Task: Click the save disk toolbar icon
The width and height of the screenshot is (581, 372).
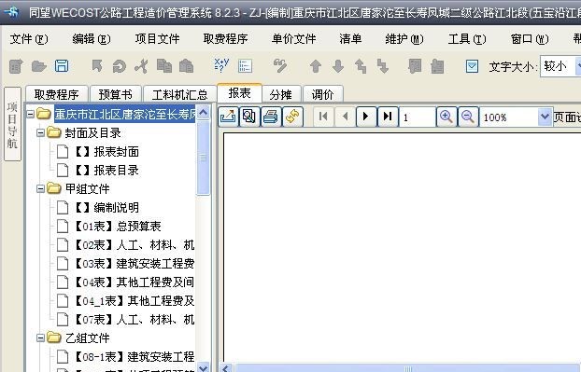Action: (x=62, y=66)
